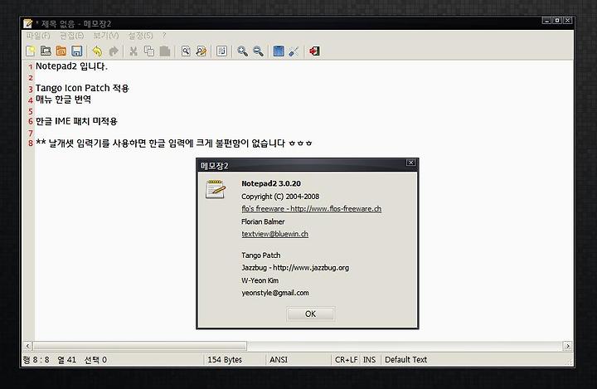Image resolution: width=597 pixels, height=389 pixels.
Task: Open the ? help menu
Action: [x=164, y=36]
